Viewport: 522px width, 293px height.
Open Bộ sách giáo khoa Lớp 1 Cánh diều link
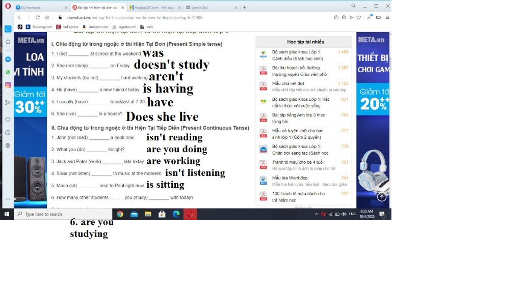[297, 55]
